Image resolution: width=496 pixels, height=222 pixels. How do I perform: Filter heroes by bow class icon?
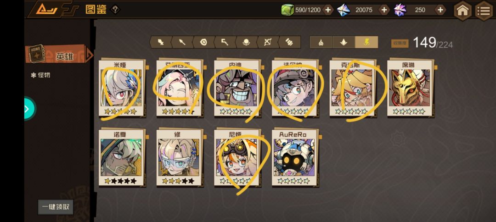point(268,42)
